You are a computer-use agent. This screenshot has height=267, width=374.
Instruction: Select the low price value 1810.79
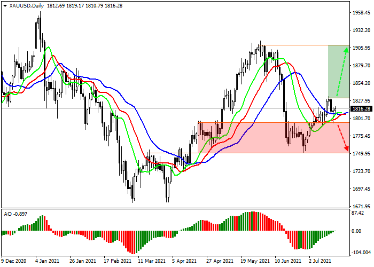coord(94,6)
